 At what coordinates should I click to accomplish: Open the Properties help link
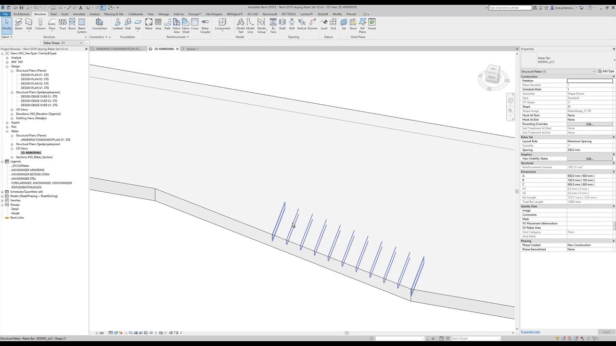pos(530,332)
